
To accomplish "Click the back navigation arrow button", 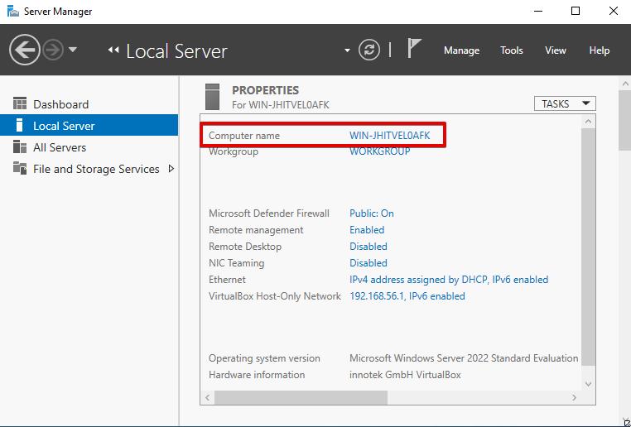I will [x=25, y=50].
